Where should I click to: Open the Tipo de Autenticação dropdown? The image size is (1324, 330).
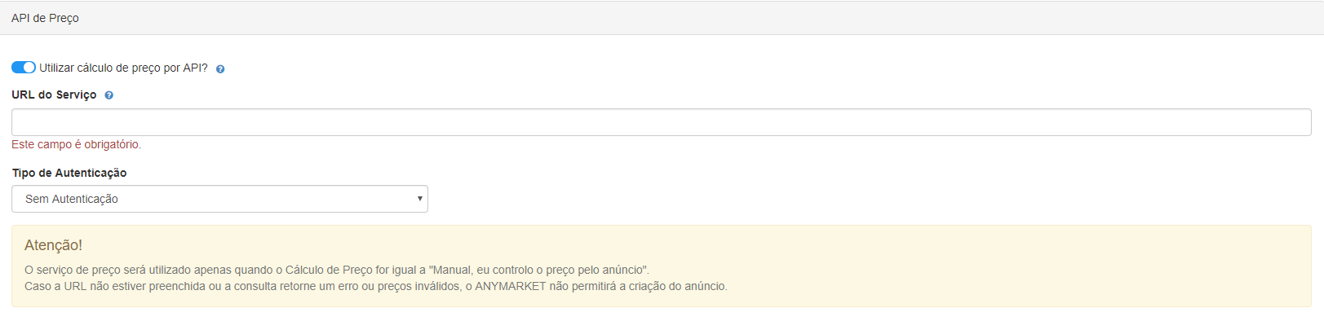(219, 199)
